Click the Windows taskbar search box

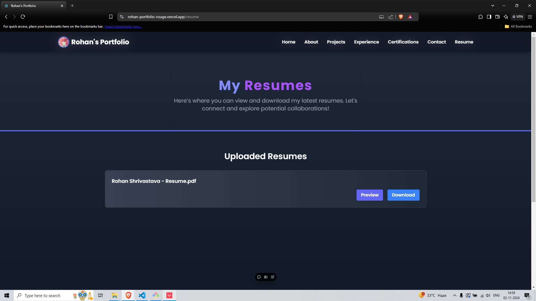pyautogui.click(x=42, y=295)
